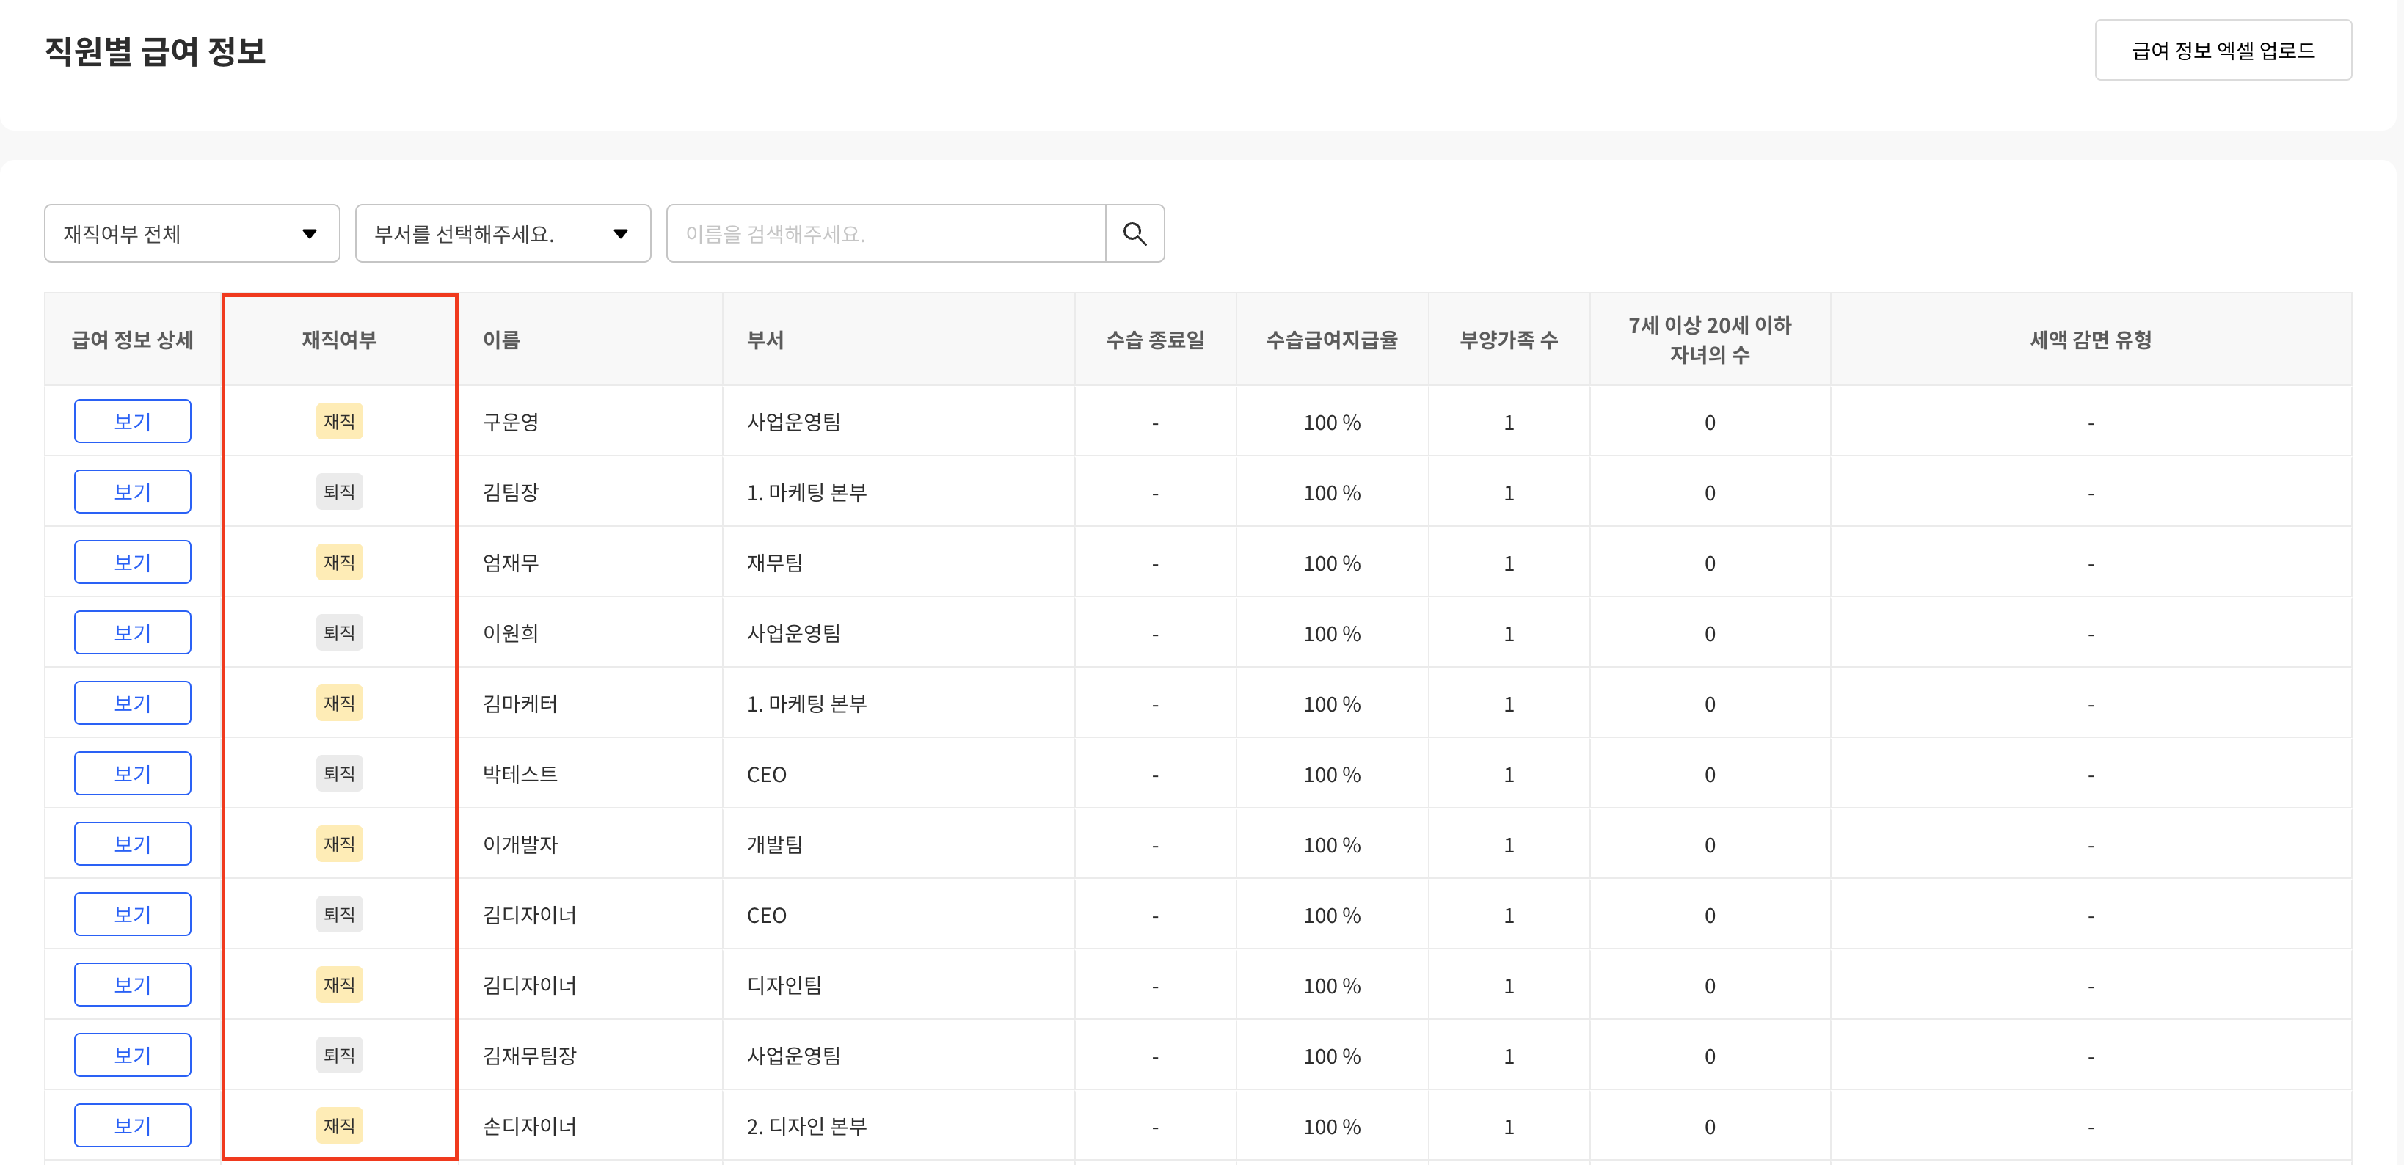Click the 퇴직 badge for 김재무팀장
This screenshot has height=1165, width=2404.
(x=339, y=1055)
